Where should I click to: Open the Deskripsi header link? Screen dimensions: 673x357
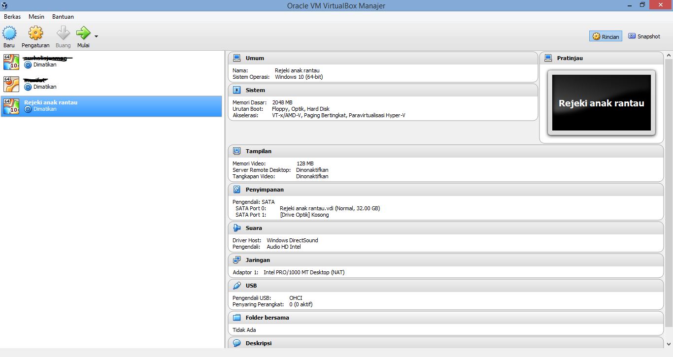pyautogui.click(x=259, y=343)
